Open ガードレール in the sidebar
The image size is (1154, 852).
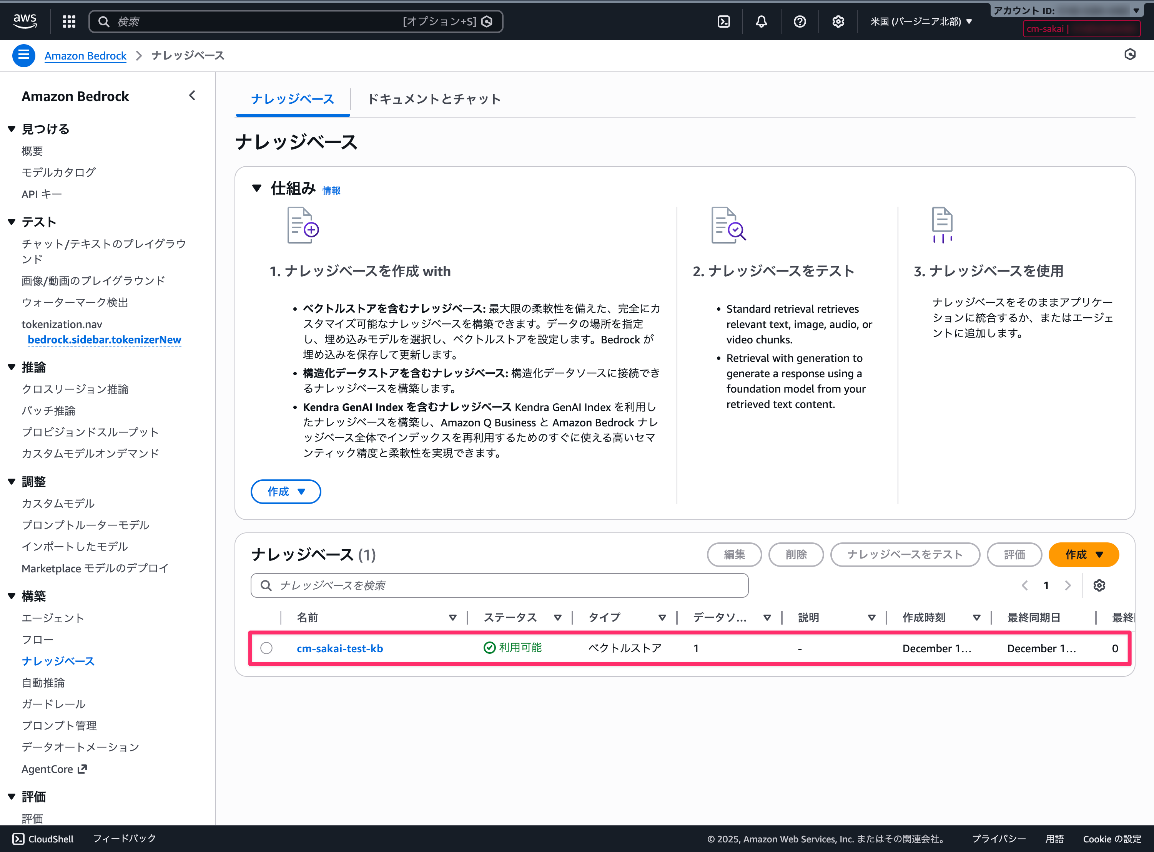coord(54,704)
